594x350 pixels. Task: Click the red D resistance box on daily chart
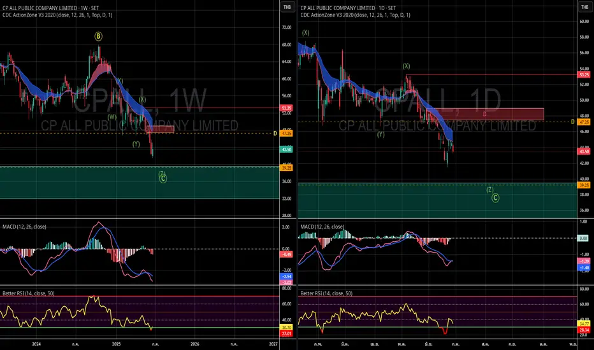(484, 115)
